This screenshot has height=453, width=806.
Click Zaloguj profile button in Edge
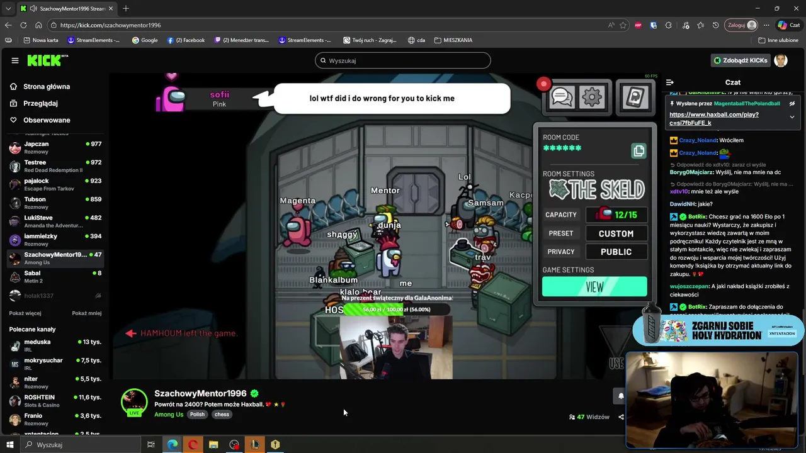coord(741,25)
